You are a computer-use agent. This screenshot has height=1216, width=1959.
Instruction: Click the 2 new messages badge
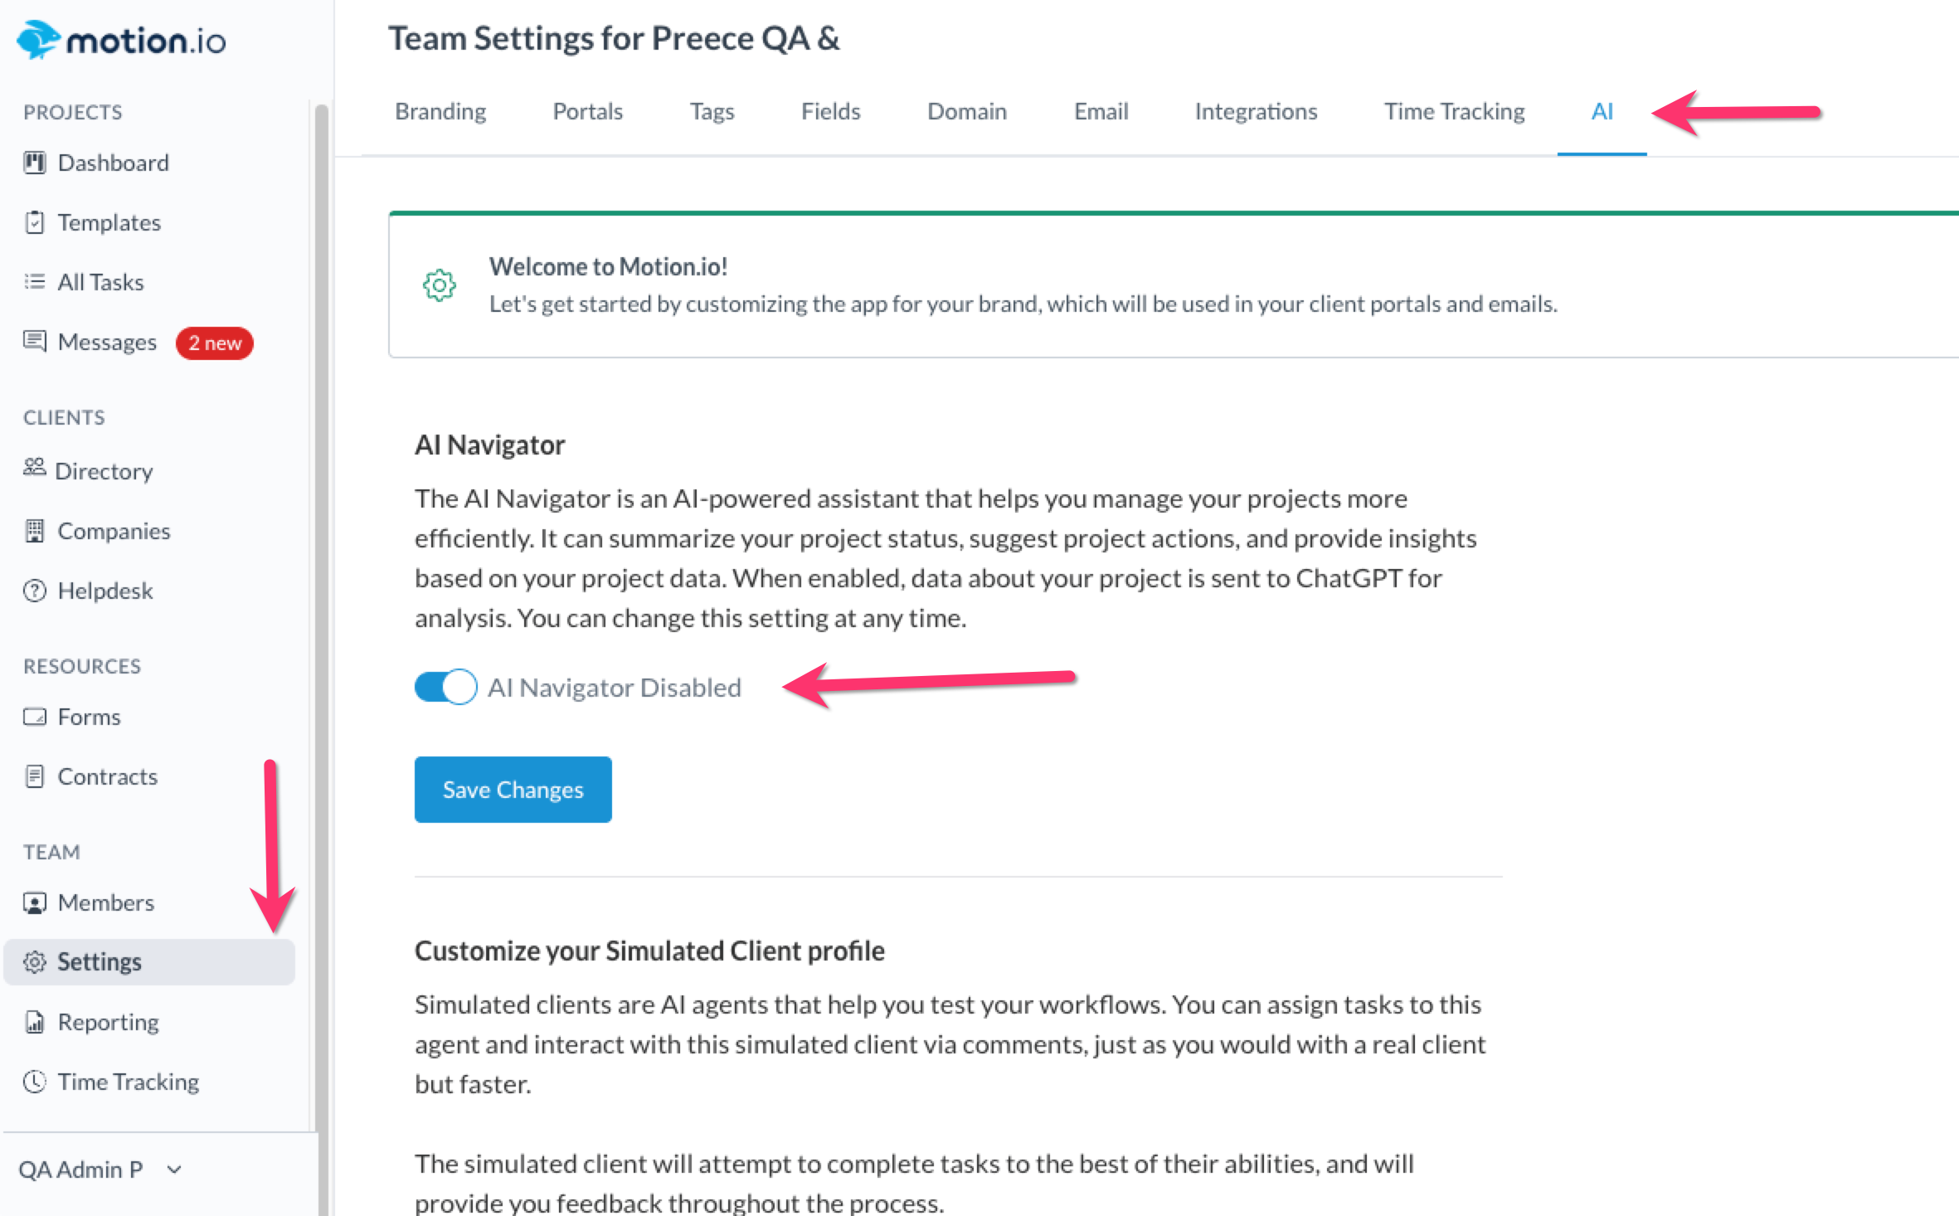[x=214, y=343]
